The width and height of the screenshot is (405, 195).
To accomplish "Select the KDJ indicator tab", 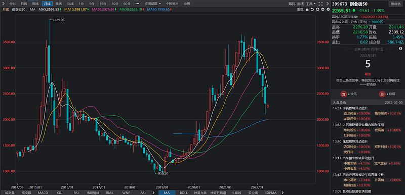I will pyautogui.click(x=59, y=192).
